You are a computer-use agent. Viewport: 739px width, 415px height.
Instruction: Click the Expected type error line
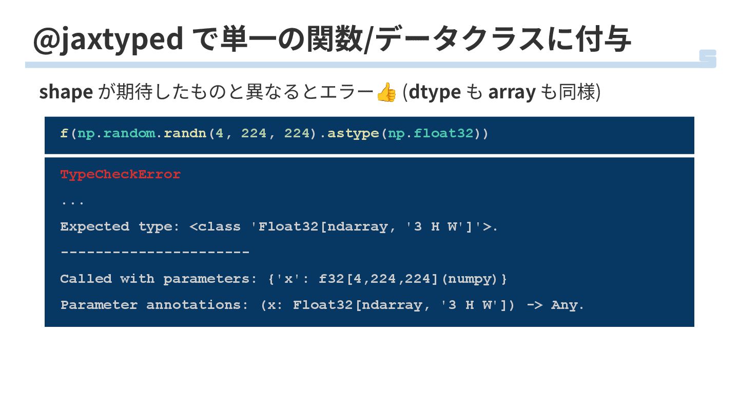pyautogui.click(x=279, y=226)
